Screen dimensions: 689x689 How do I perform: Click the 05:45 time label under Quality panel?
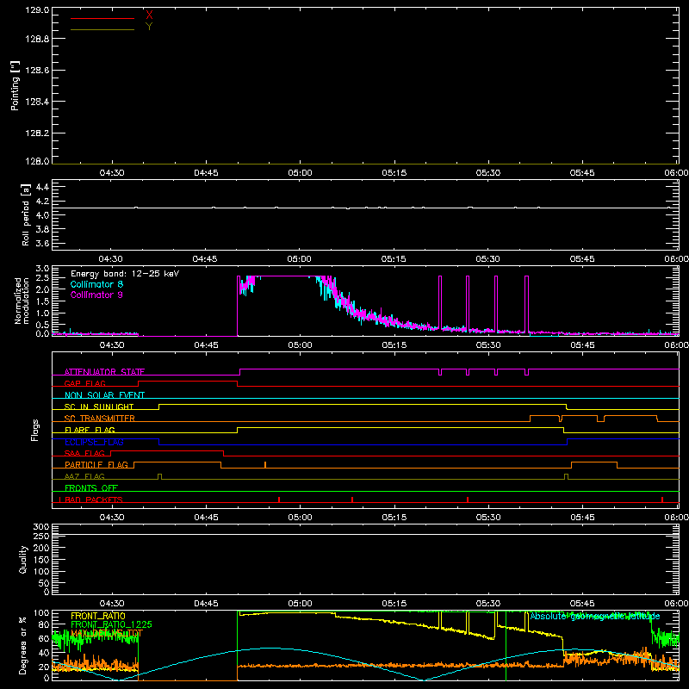pos(582,604)
